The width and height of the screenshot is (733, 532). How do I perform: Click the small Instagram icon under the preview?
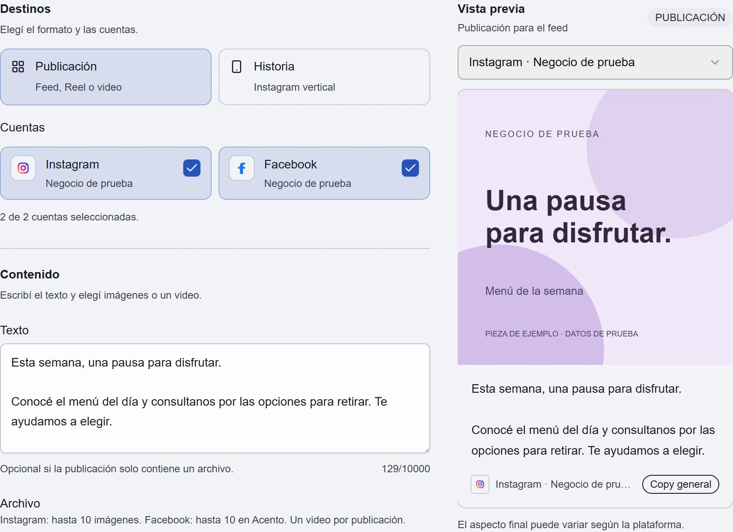coord(480,484)
